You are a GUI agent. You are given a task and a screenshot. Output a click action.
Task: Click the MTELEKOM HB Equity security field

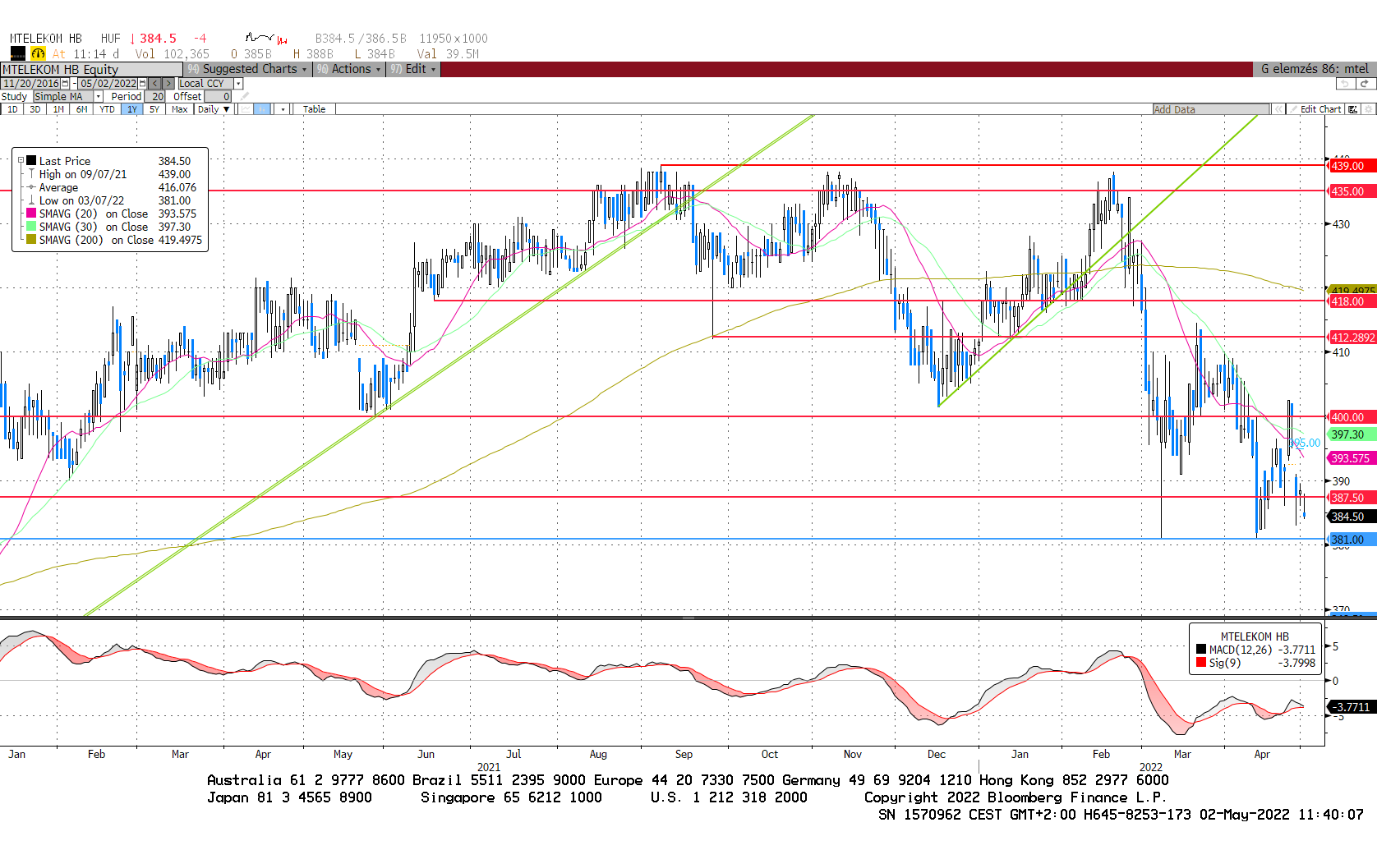tap(91, 70)
